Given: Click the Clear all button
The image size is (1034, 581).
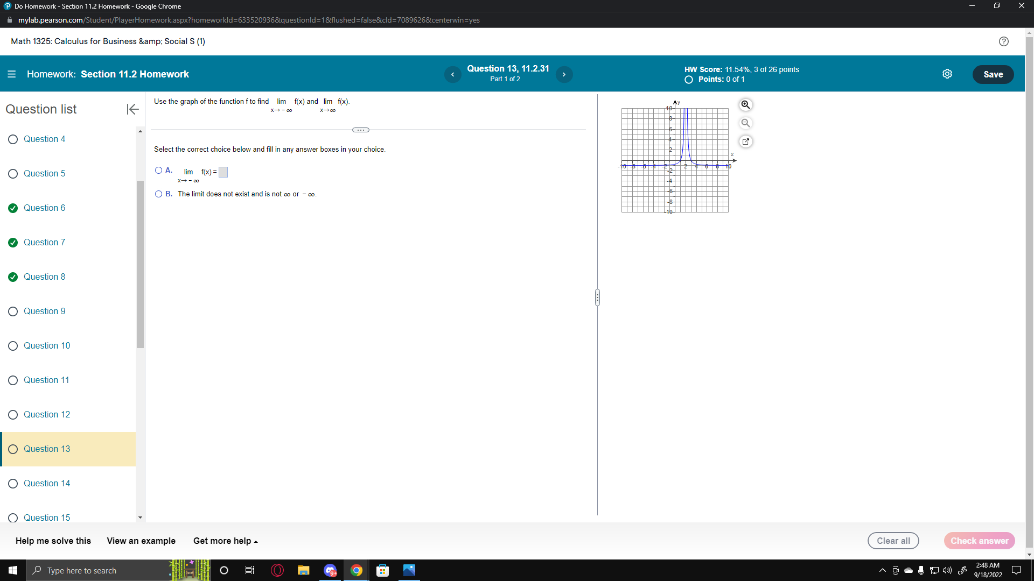Looking at the screenshot, I should click(x=893, y=541).
